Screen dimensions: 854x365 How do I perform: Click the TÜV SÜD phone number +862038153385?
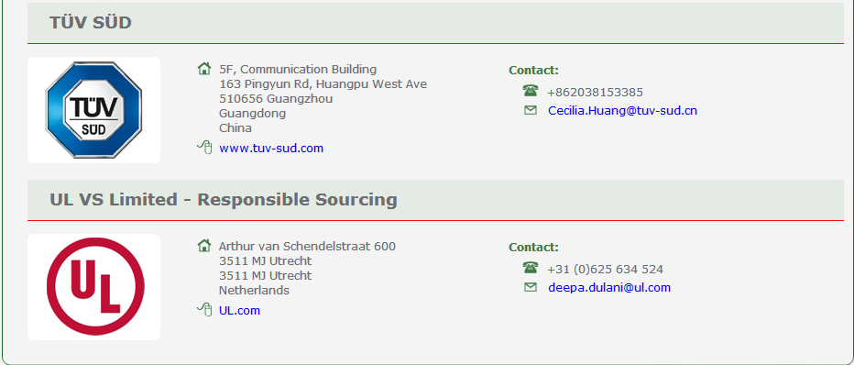(x=595, y=93)
